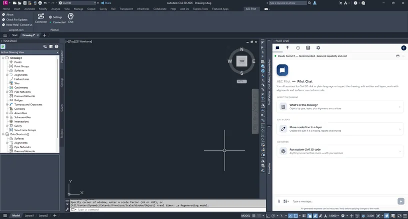Open the gear settings tab in Pilot Chat

coord(318,48)
